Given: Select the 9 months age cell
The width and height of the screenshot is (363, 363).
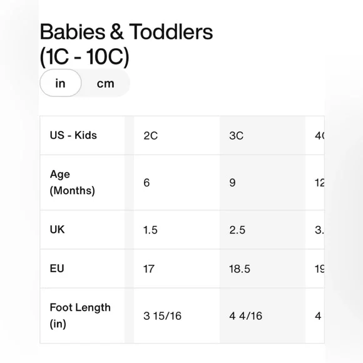Looking at the screenshot, I should (x=262, y=182).
